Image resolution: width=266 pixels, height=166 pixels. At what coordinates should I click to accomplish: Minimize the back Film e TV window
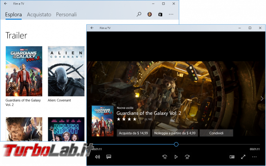[x=153, y=4]
